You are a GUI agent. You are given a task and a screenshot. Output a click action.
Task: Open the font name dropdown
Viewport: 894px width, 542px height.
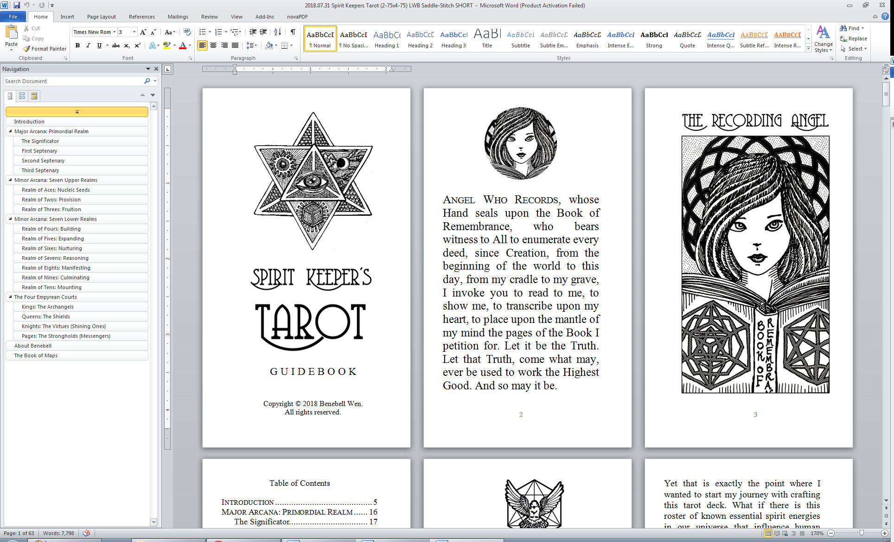coord(114,32)
